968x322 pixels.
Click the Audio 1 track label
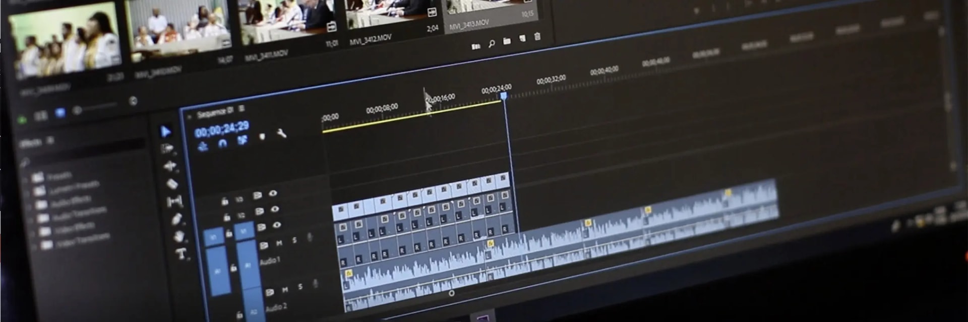click(x=269, y=261)
